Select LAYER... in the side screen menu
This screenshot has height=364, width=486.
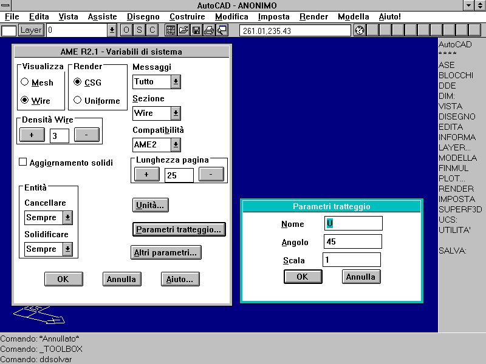454,147
